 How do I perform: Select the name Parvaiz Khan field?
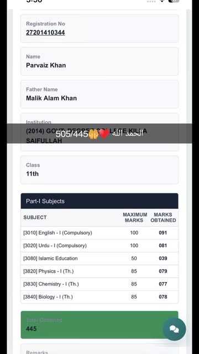pos(99,61)
